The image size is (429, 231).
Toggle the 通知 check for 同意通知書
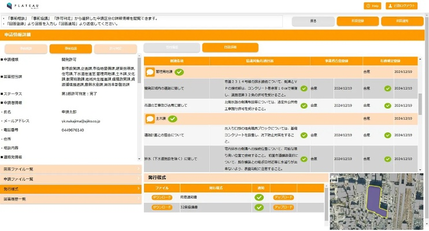[x=259, y=197]
